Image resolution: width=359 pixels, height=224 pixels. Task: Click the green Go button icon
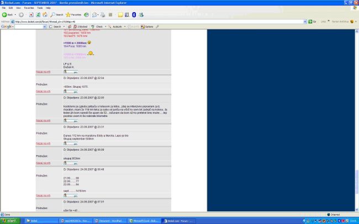[310, 22]
